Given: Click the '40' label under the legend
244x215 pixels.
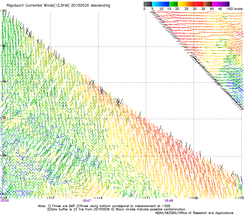Looking at the screenshot, I should point(212,9).
